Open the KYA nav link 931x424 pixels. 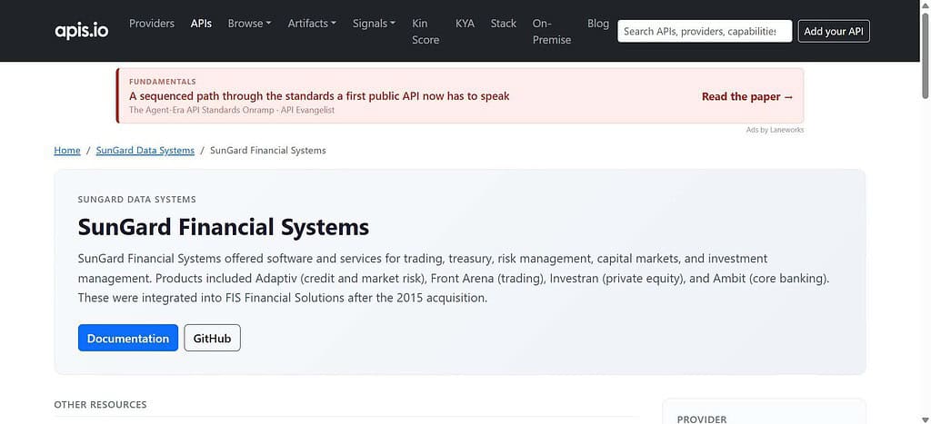point(465,23)
